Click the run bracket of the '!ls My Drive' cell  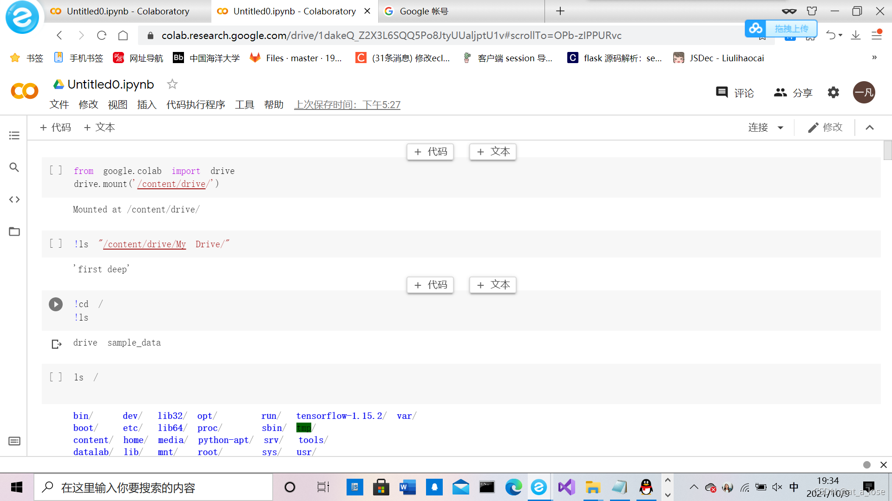click(x=56, y=244)
